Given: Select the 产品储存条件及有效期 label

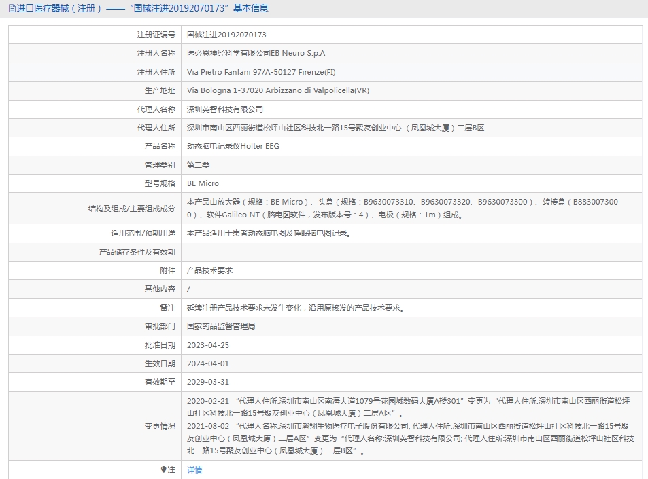Looking at the screenshot, I should (x=137, y=252).
